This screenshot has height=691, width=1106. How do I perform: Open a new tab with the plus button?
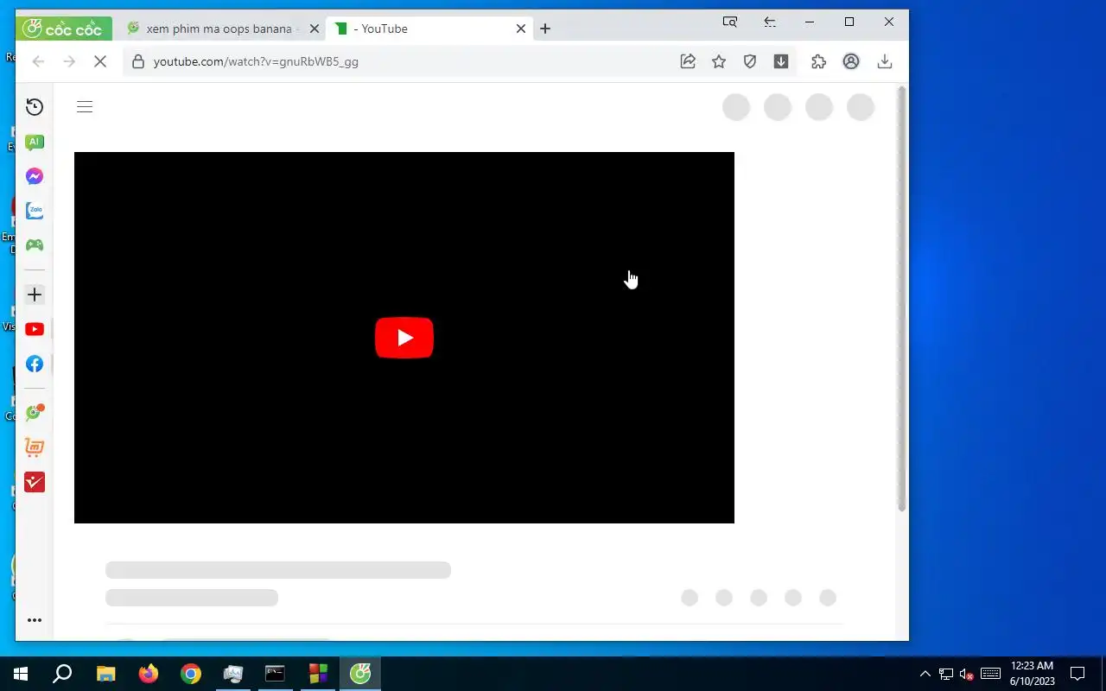click(x=545, y=29)
